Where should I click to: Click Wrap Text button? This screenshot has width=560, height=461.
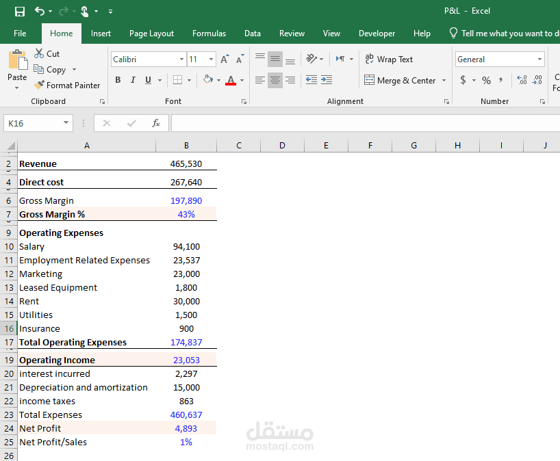(x=389, y=60)
